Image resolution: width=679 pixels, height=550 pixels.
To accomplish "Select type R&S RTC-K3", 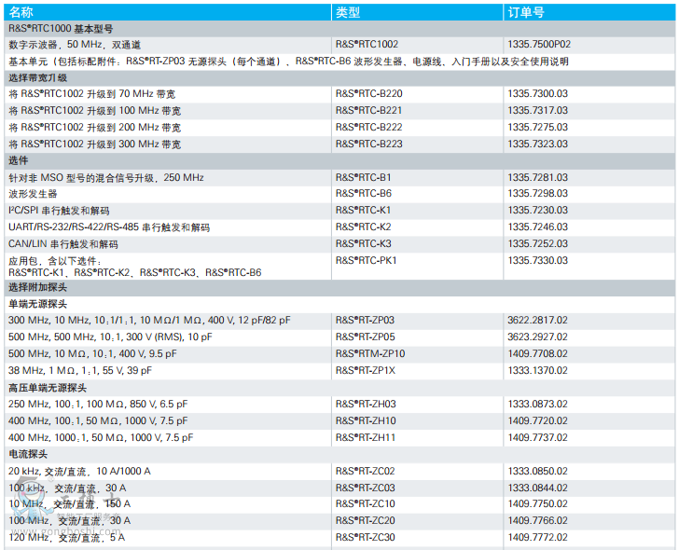I will 364,243.
